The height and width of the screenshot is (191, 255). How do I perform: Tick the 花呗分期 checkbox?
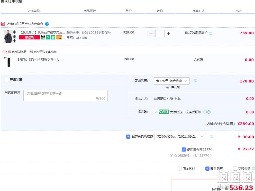pyautogui.click(x=235, y=169)
